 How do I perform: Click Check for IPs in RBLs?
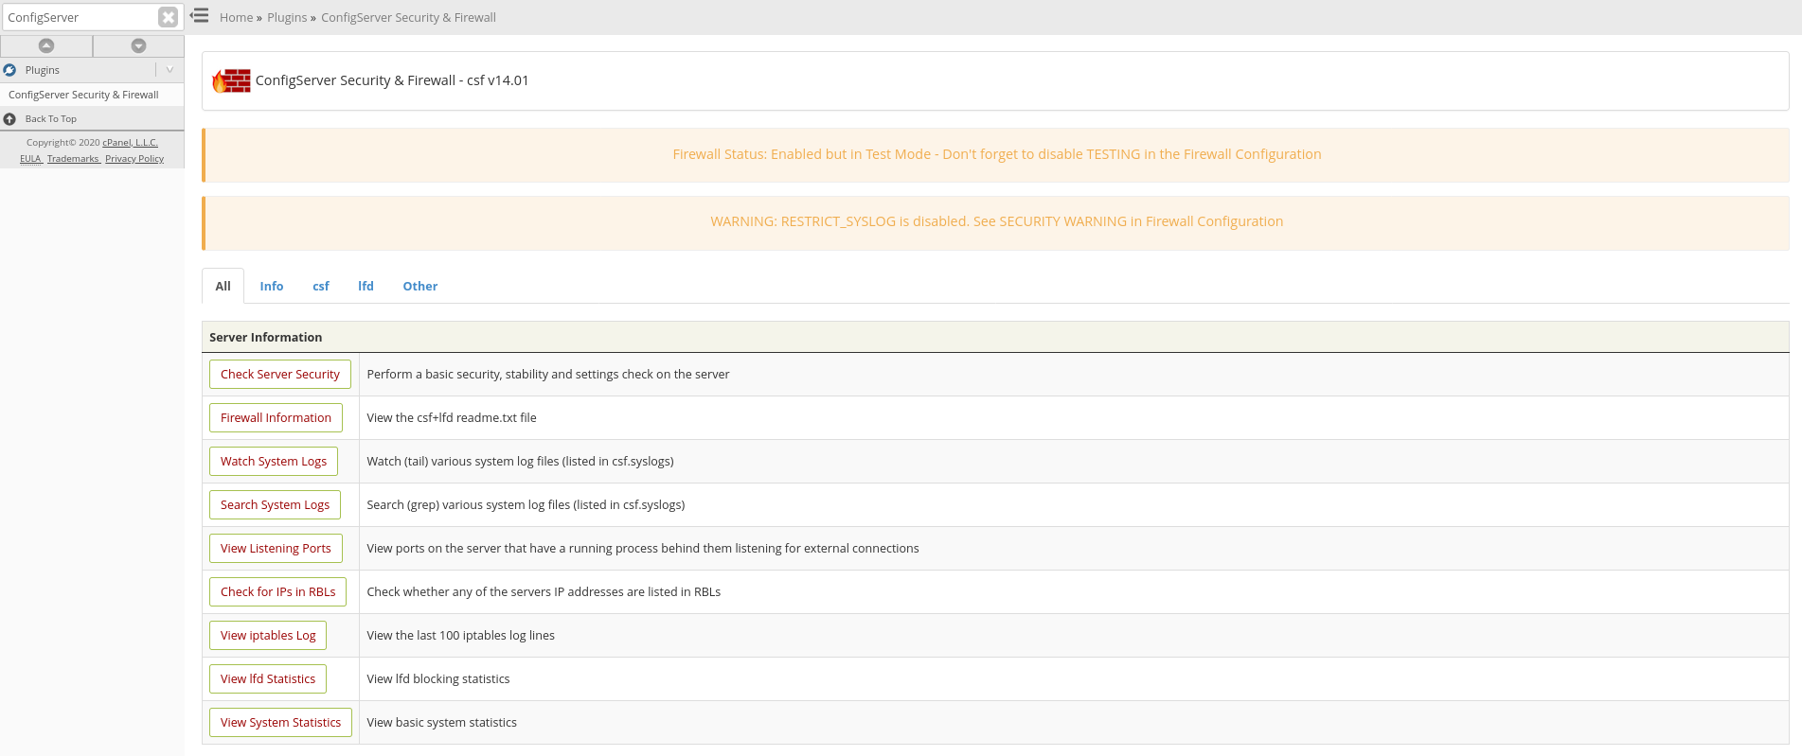(277, 591)
